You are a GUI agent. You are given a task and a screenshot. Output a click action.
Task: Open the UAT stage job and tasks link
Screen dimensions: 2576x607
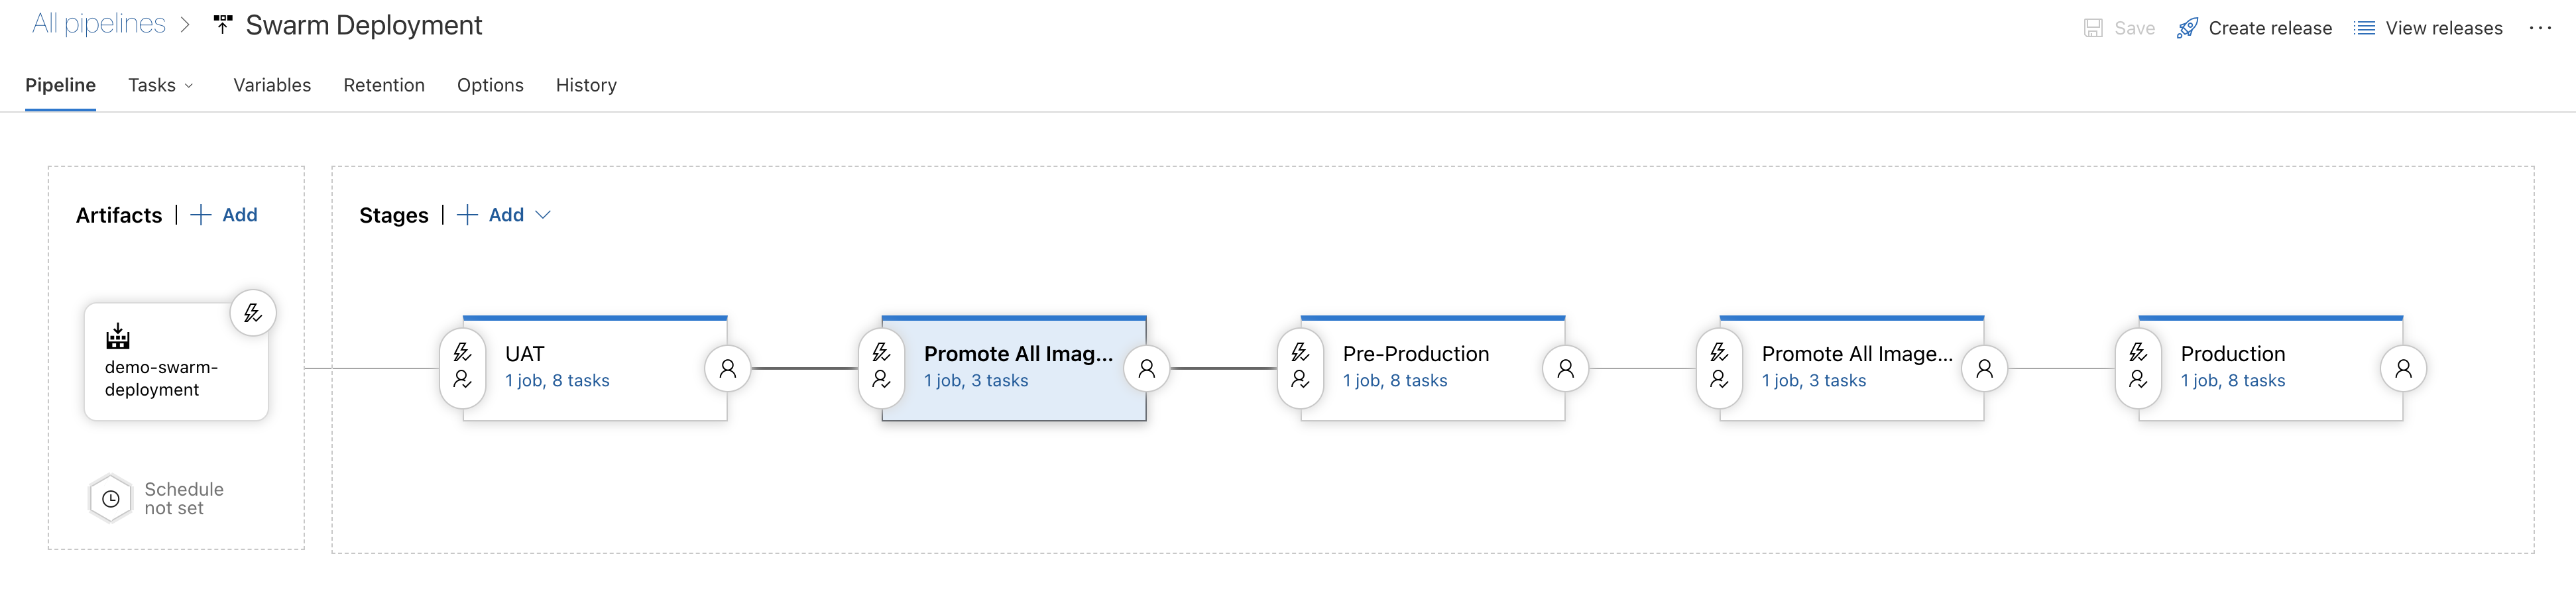[559, 380]
